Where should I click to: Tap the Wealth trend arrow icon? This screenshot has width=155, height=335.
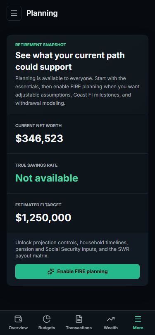pyautogui.click(x=111, y=319)
